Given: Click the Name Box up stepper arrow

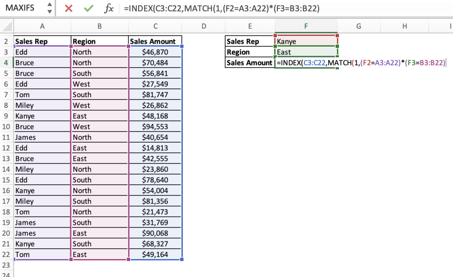Looking at the screenshot, I should coord(50,5).
